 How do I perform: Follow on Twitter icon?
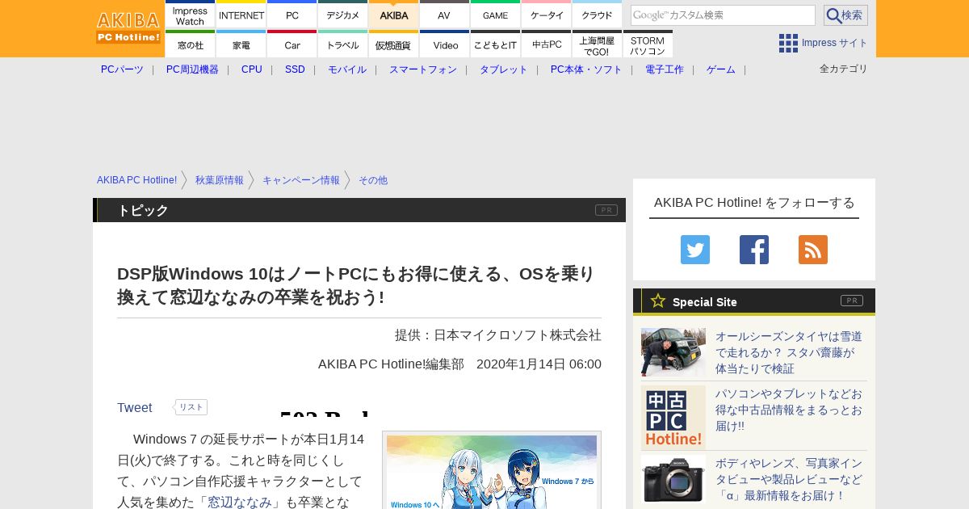point(695,250)
